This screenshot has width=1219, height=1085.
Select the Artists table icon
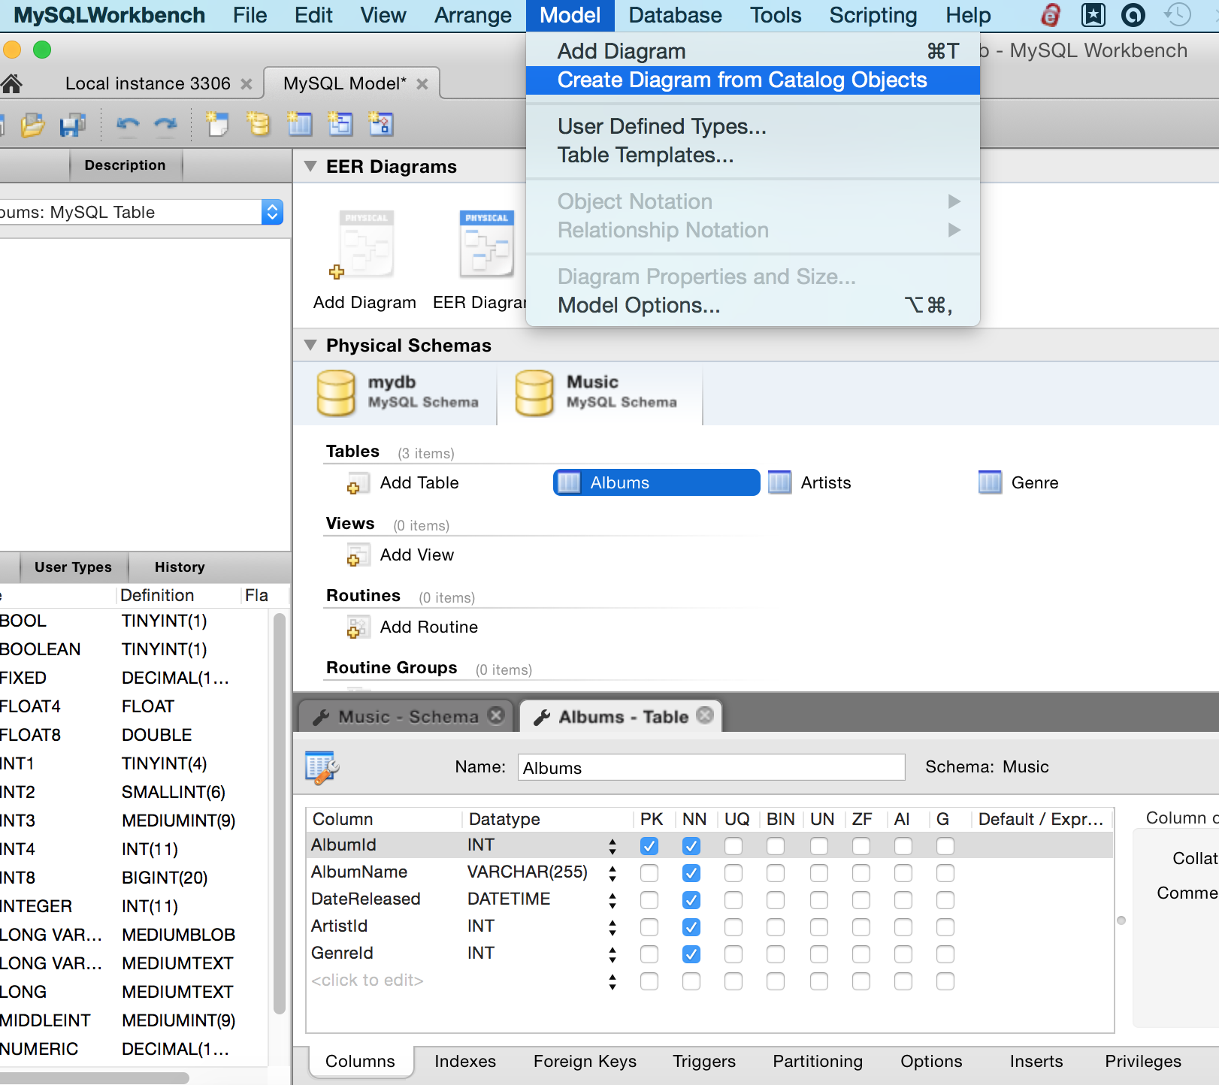[779, 482]
